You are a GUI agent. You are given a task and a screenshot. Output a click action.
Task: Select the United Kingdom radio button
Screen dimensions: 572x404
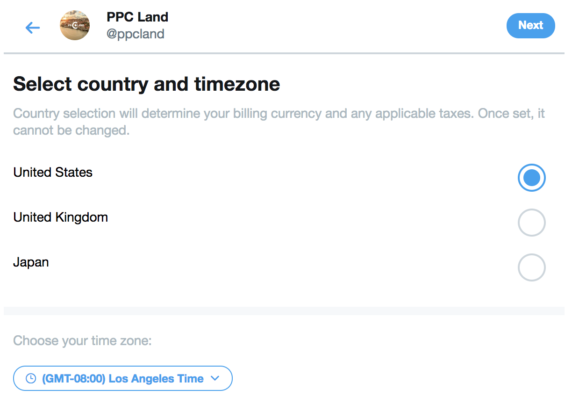531,223
